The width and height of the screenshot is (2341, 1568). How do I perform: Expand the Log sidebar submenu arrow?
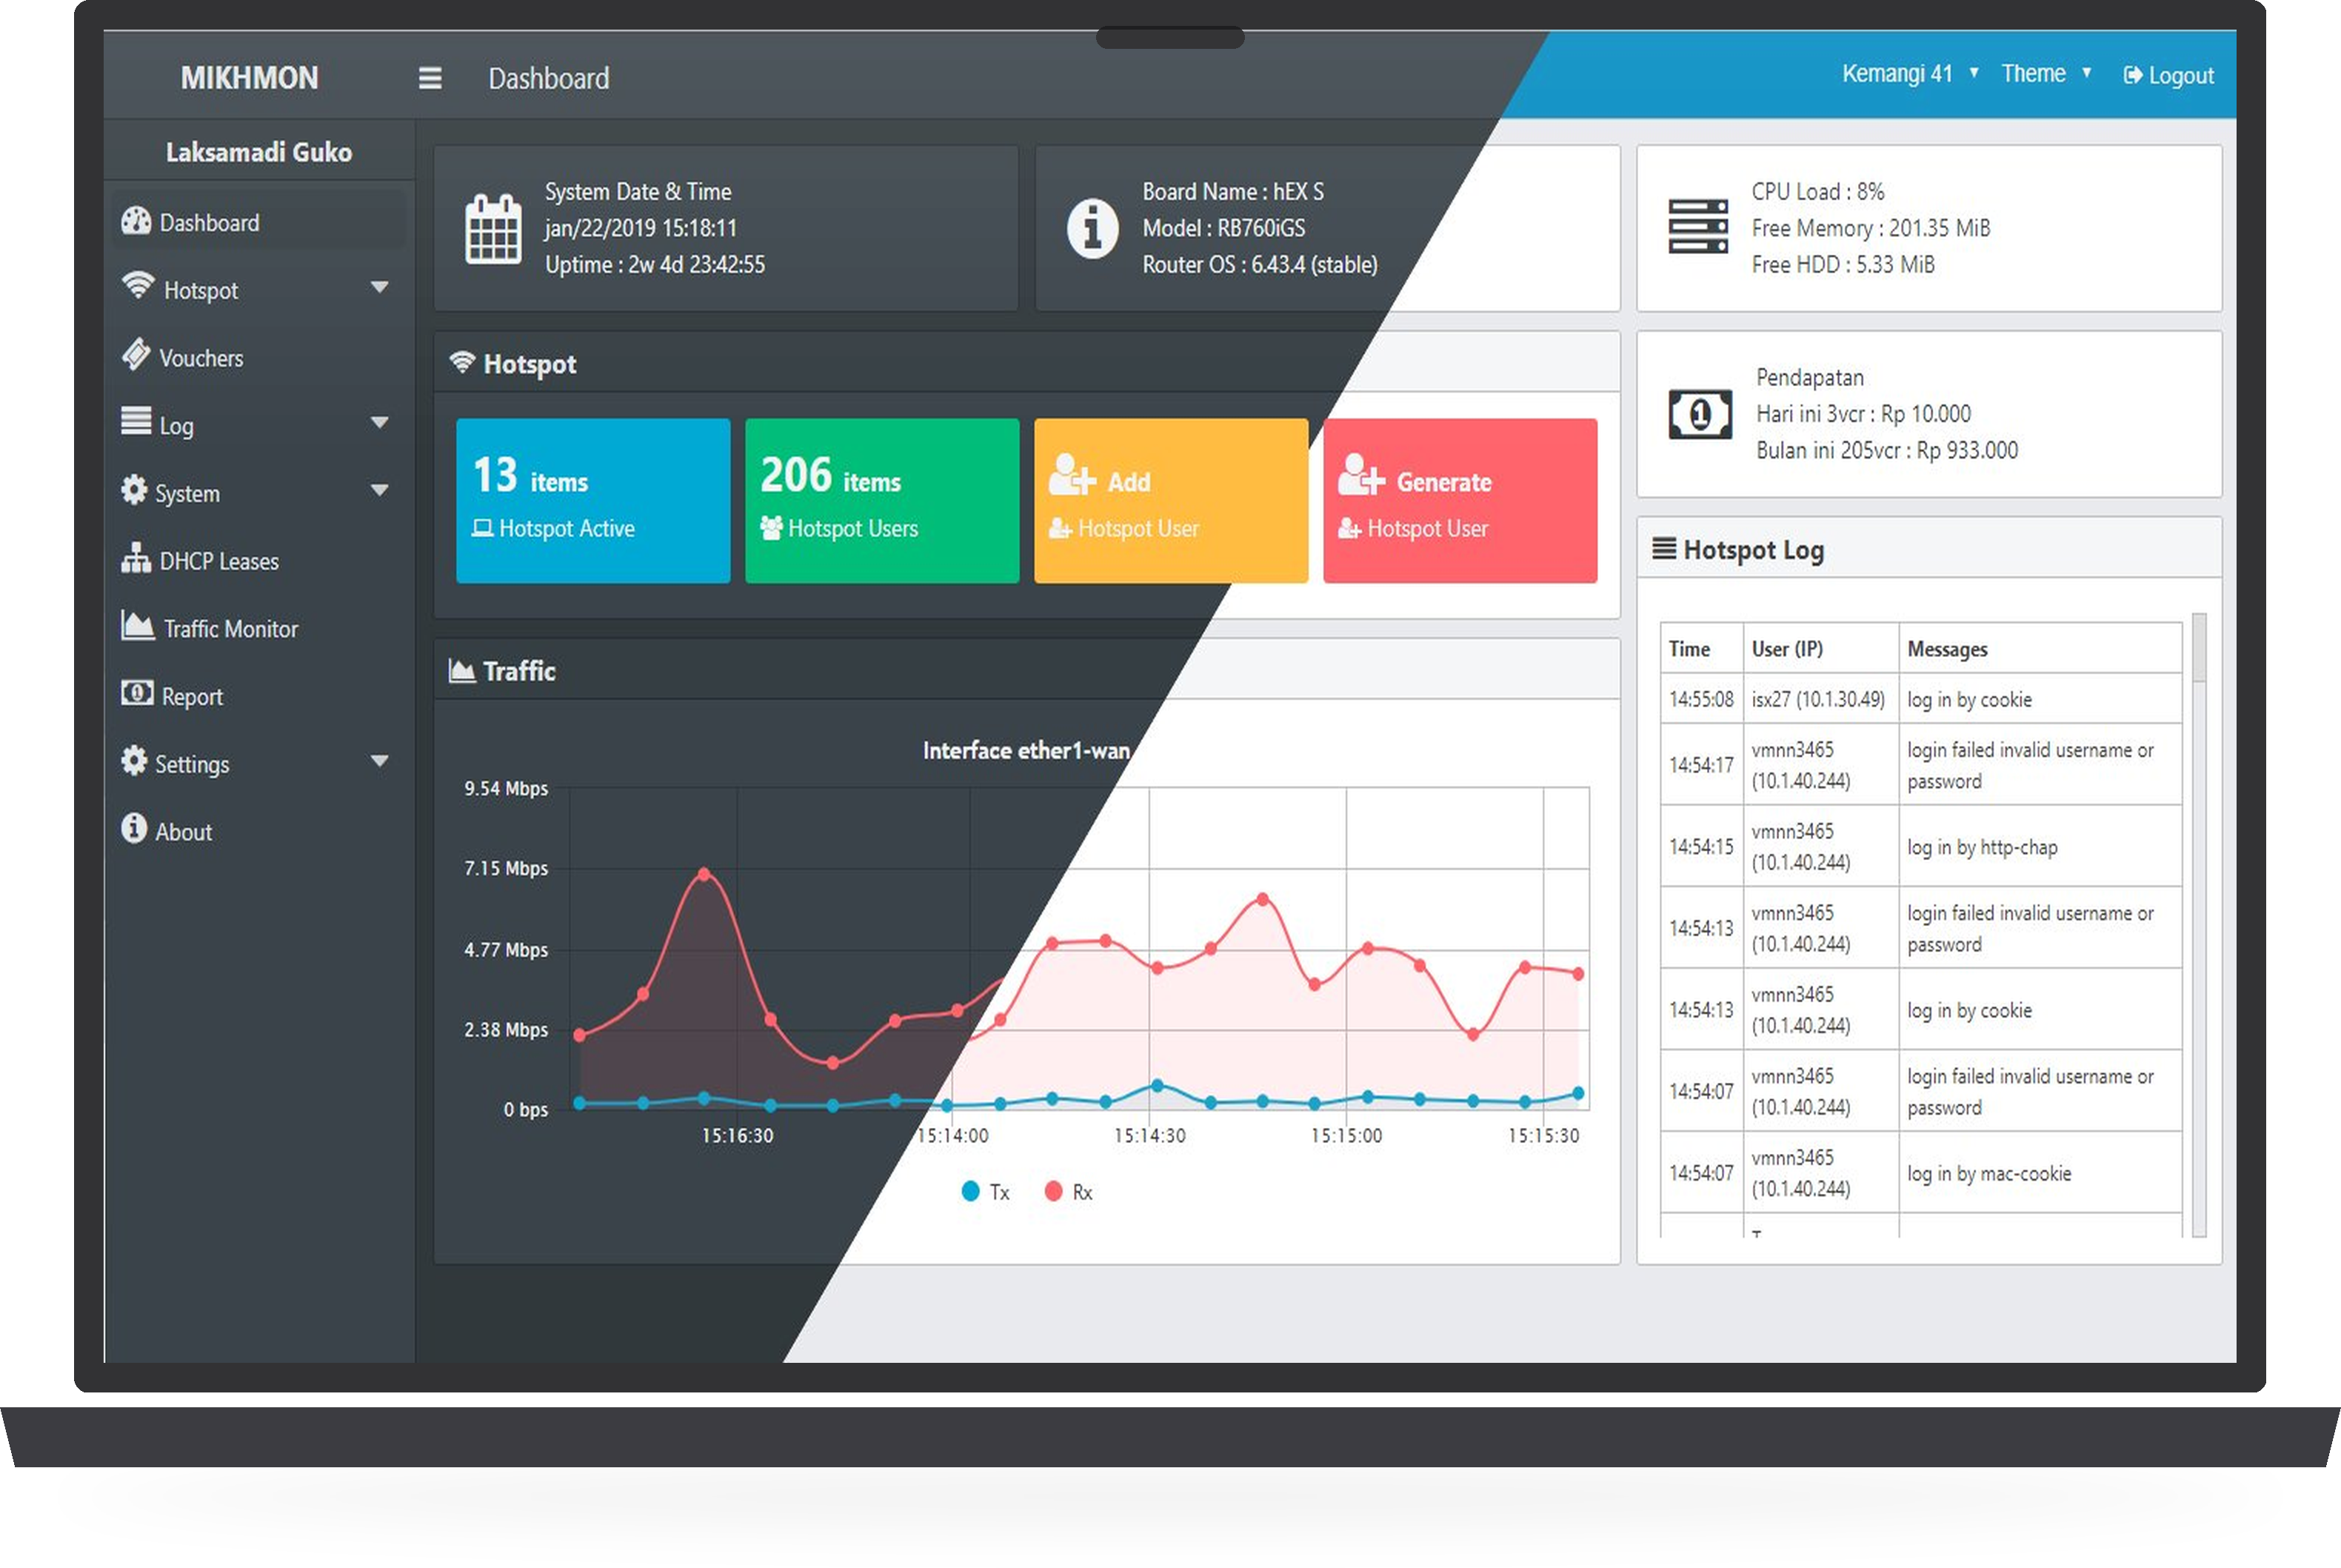(x=380, y=423)
